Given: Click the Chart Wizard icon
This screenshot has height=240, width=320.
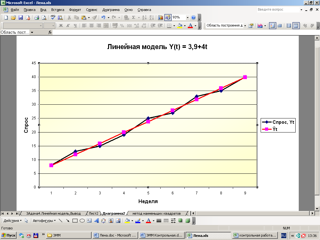Looking at the screenshot, I should [160, 18].
